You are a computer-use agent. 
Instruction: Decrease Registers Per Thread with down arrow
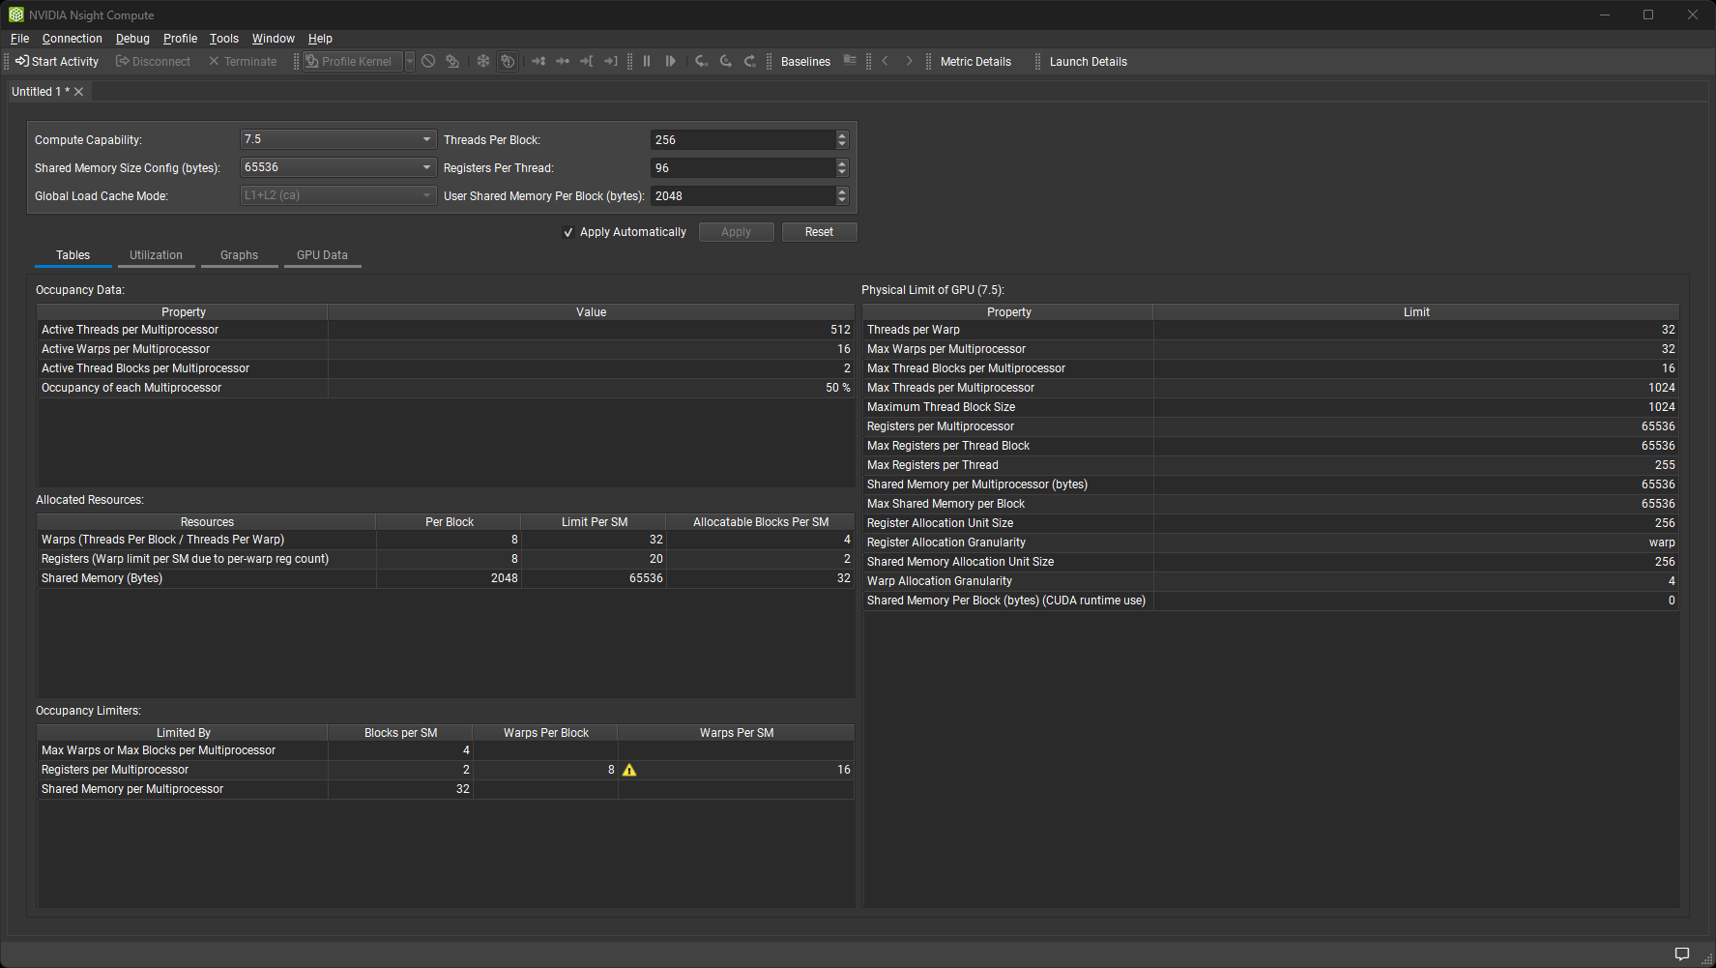tap(842, 172)
